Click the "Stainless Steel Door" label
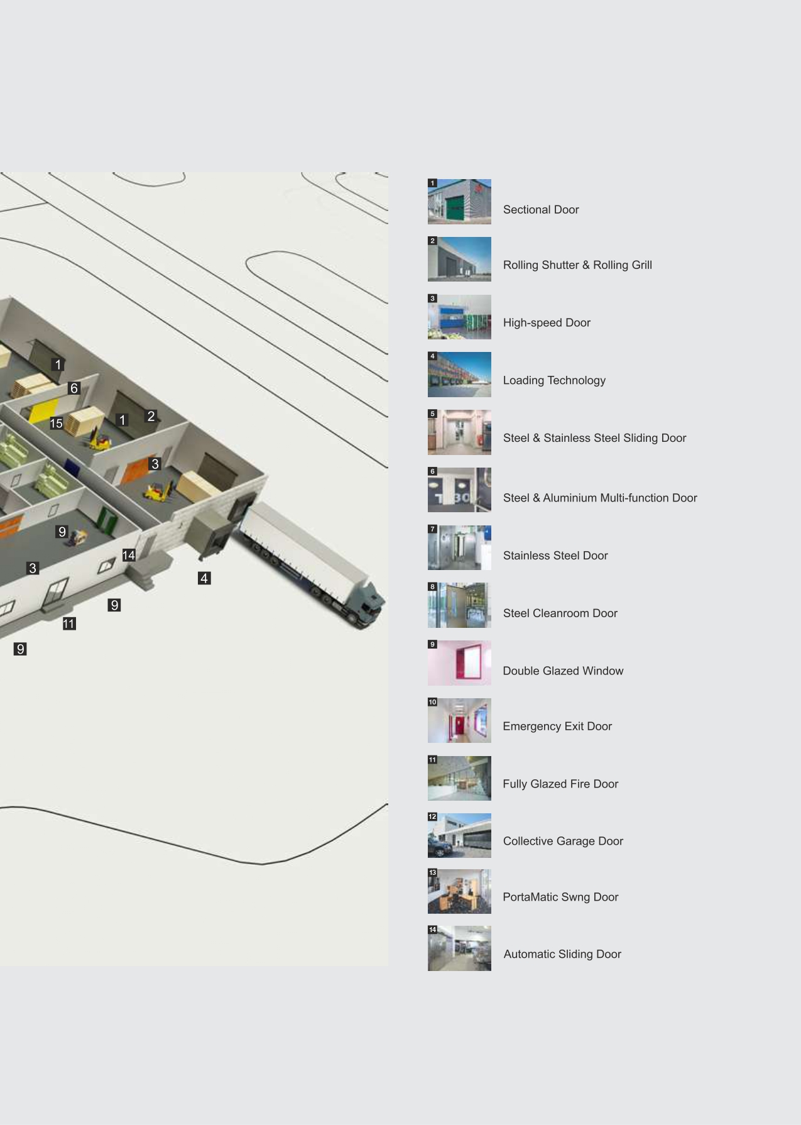Screen dimensions: 801x1125 click(x=555, y=556)
